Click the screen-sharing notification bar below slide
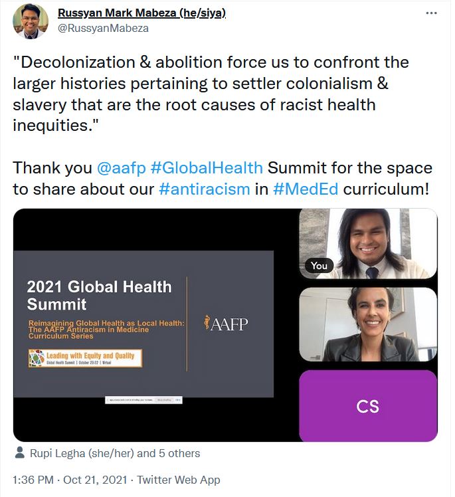This screenshot has width=455, height=497. tap(143, 400)
